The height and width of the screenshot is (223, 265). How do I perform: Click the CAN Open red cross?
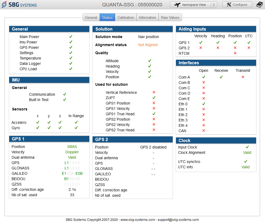204,131
